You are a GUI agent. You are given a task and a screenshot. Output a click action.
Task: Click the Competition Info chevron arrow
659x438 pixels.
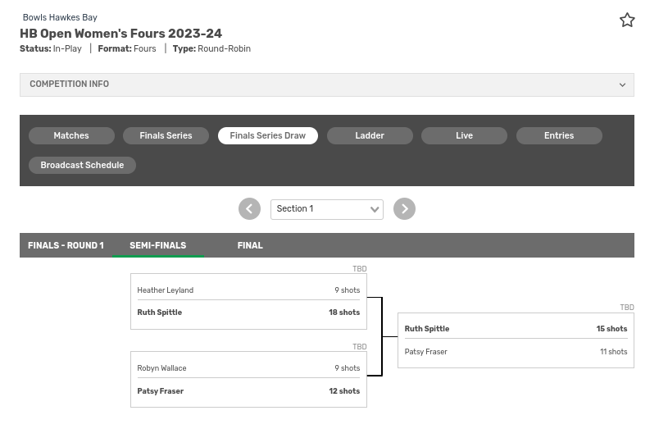point(622,84)
